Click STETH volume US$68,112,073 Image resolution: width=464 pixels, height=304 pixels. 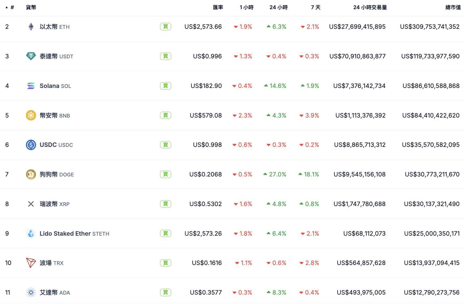point(365,234)
